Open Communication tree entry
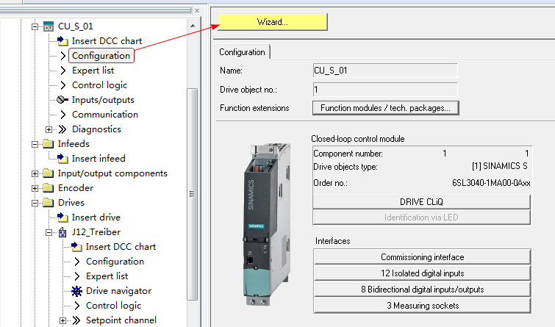 coord(105,115)
